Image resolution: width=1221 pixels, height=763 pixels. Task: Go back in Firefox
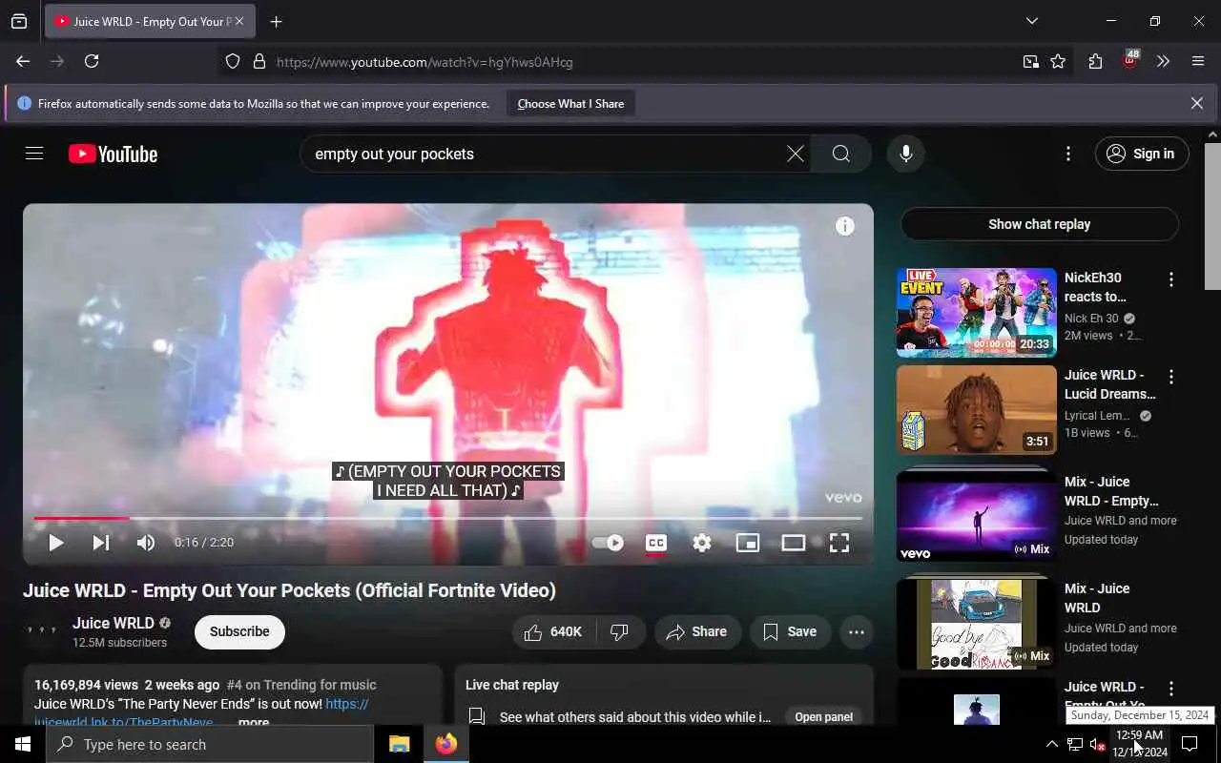pos(23,61)
